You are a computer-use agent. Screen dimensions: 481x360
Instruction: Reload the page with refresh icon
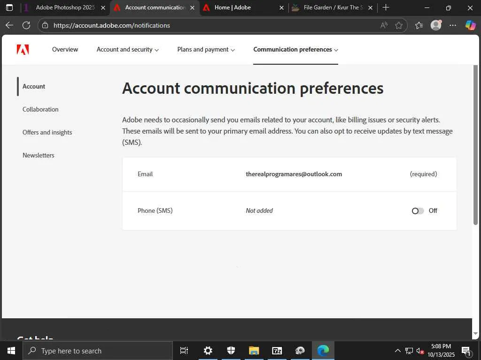click(26, 25)
